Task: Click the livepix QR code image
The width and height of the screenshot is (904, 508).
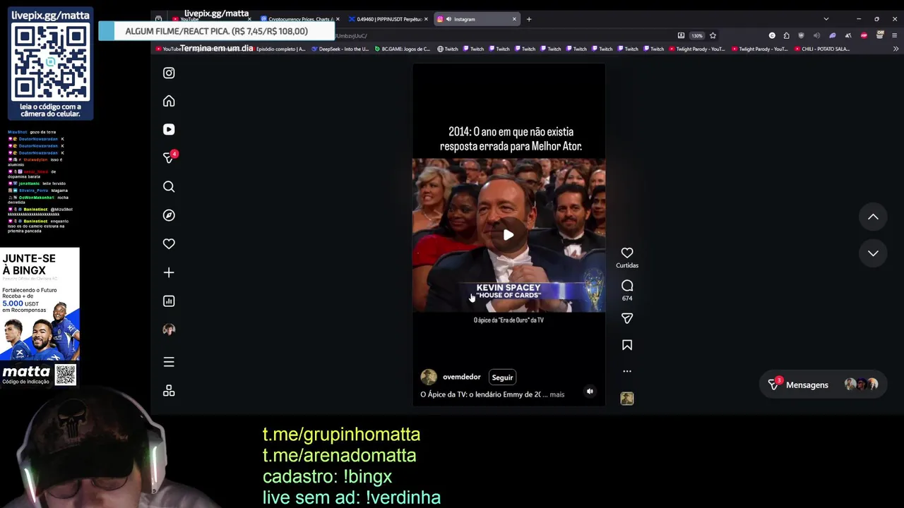Action: (51, 62)
